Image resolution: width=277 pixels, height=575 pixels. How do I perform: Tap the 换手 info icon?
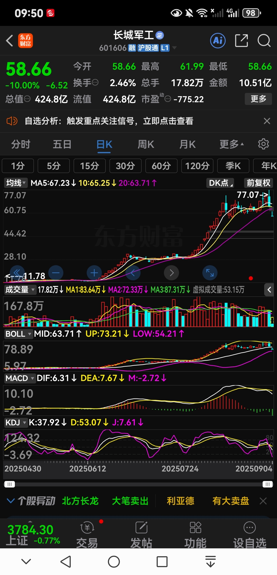(95, 83)
